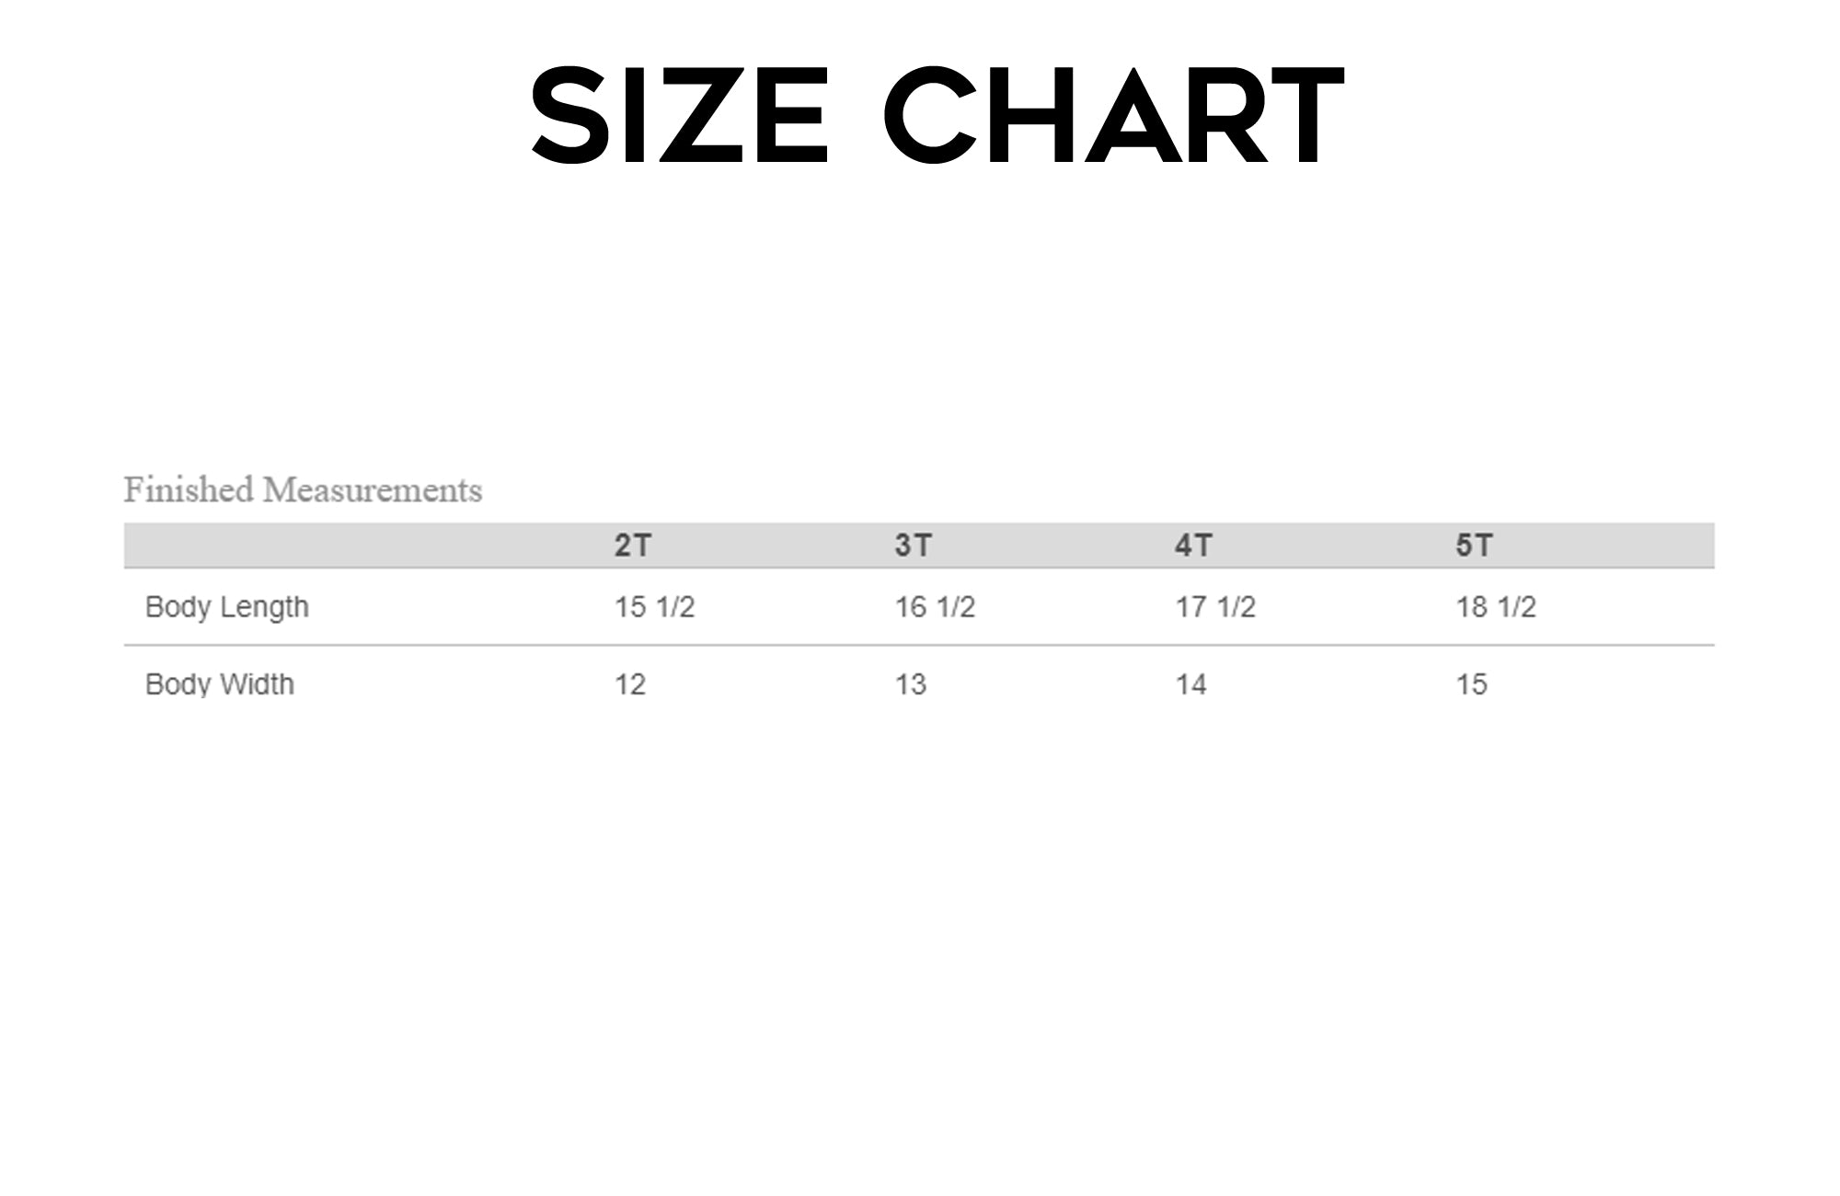
Task: Select the 5T column header
Action: click(x=1474, y=546)
